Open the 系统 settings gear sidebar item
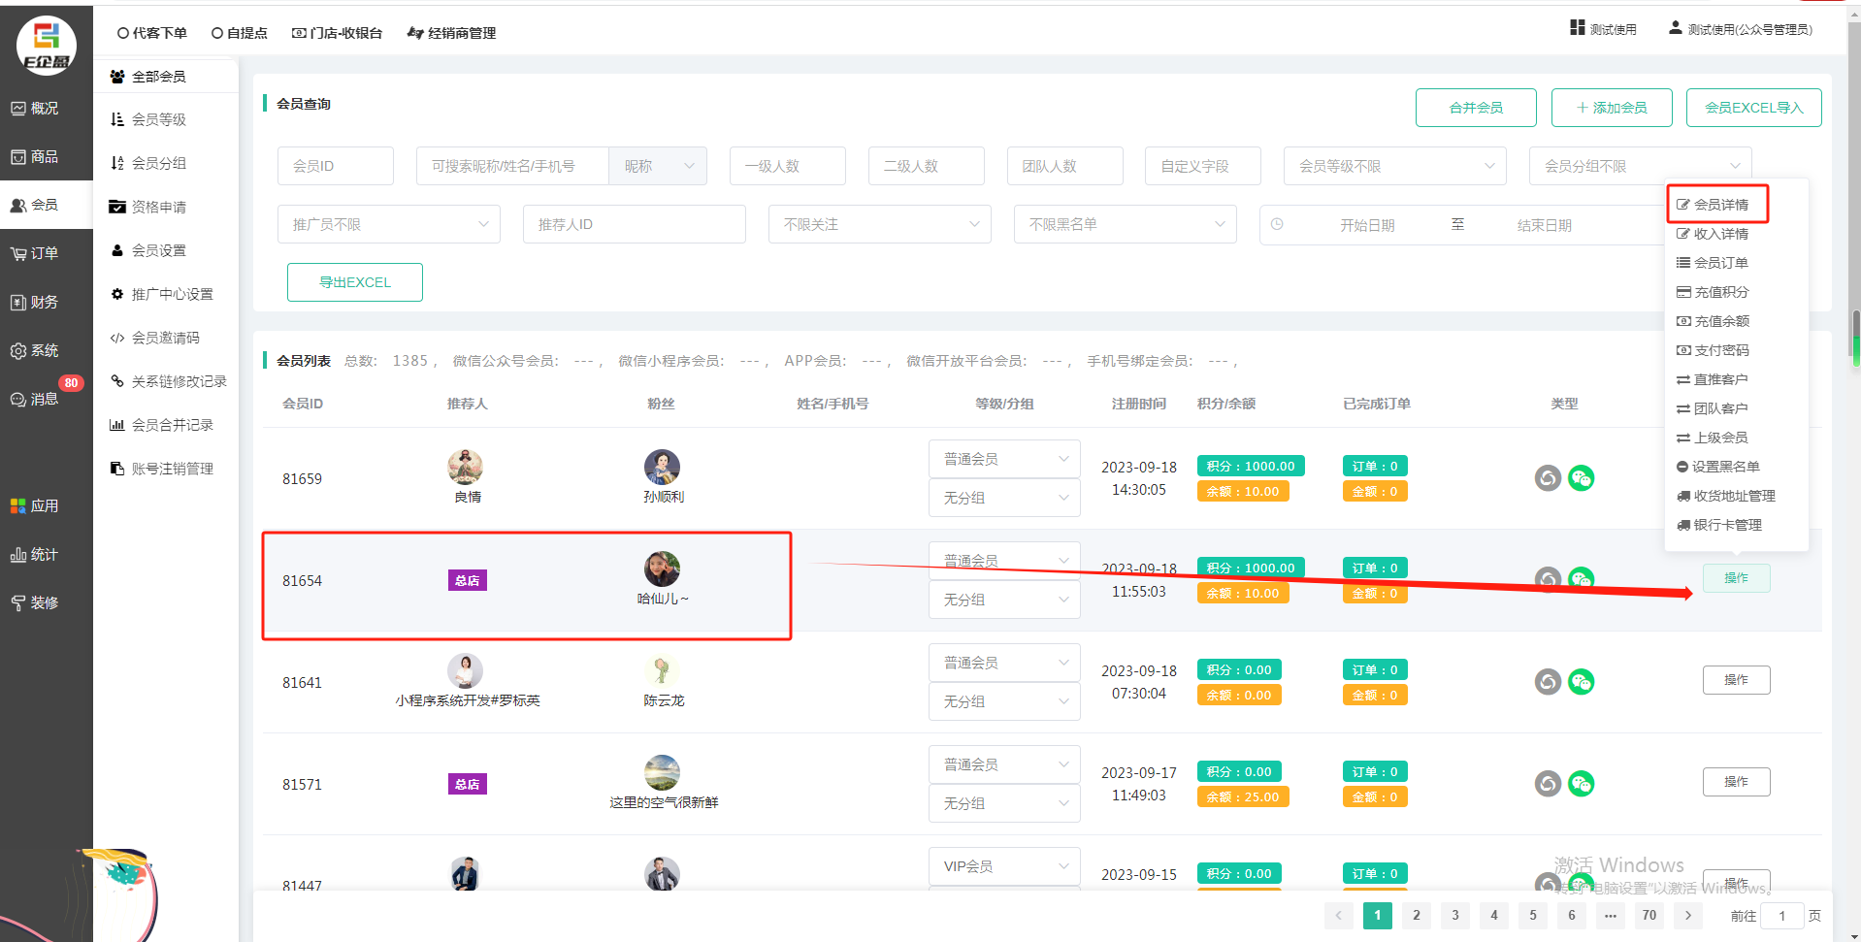1861x942 pixels. (35, 351)
